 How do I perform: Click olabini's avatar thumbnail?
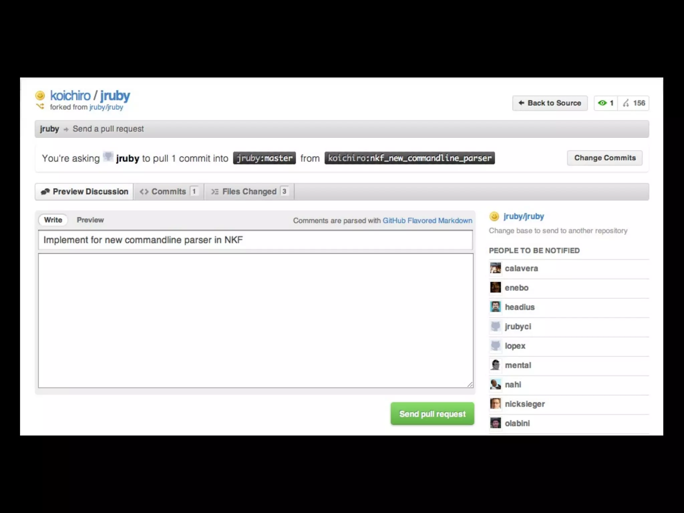[x=495, y=423]
